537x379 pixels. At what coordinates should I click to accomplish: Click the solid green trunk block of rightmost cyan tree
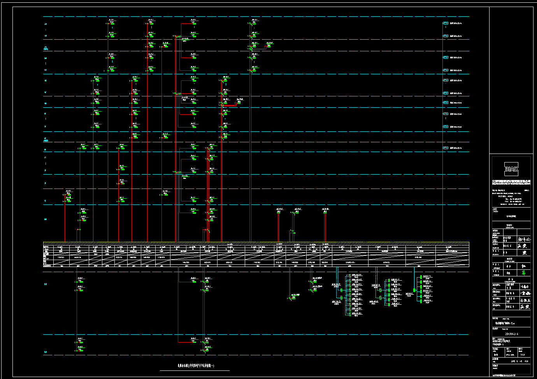[414, 290]
